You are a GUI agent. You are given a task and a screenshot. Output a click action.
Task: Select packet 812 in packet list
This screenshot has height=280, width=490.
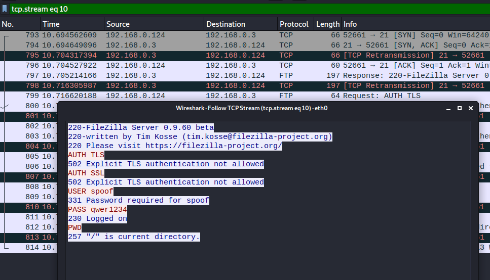(x=29, y=227)
